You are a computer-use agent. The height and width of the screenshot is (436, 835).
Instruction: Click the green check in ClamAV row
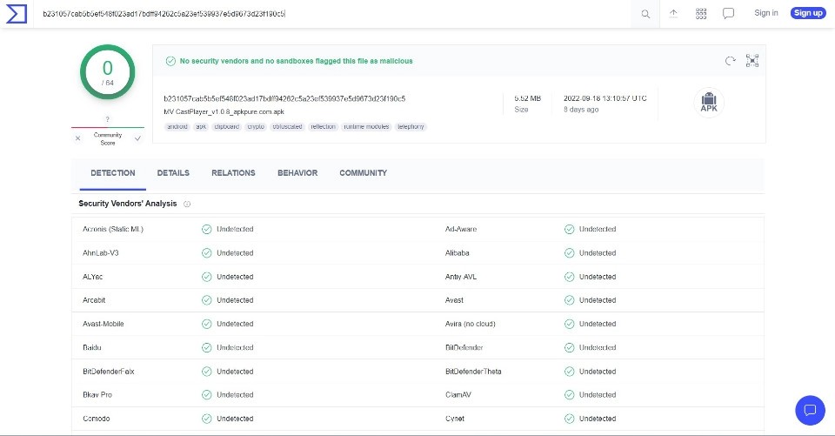click(x=569, y=395)
